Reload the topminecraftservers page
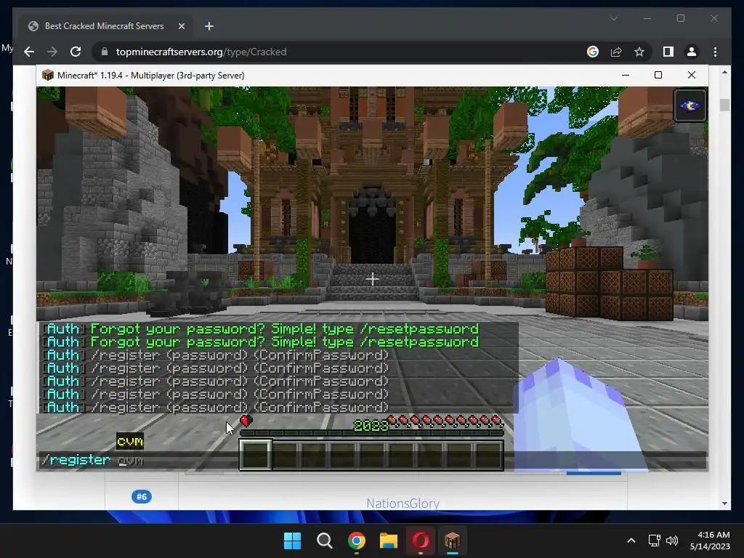 pos(76,52)
